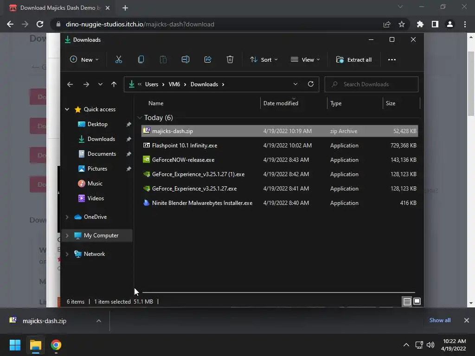Click the Users breadcrumb in address bar
The height and width of the screenshot is (356, 475).
click(152, 84)
